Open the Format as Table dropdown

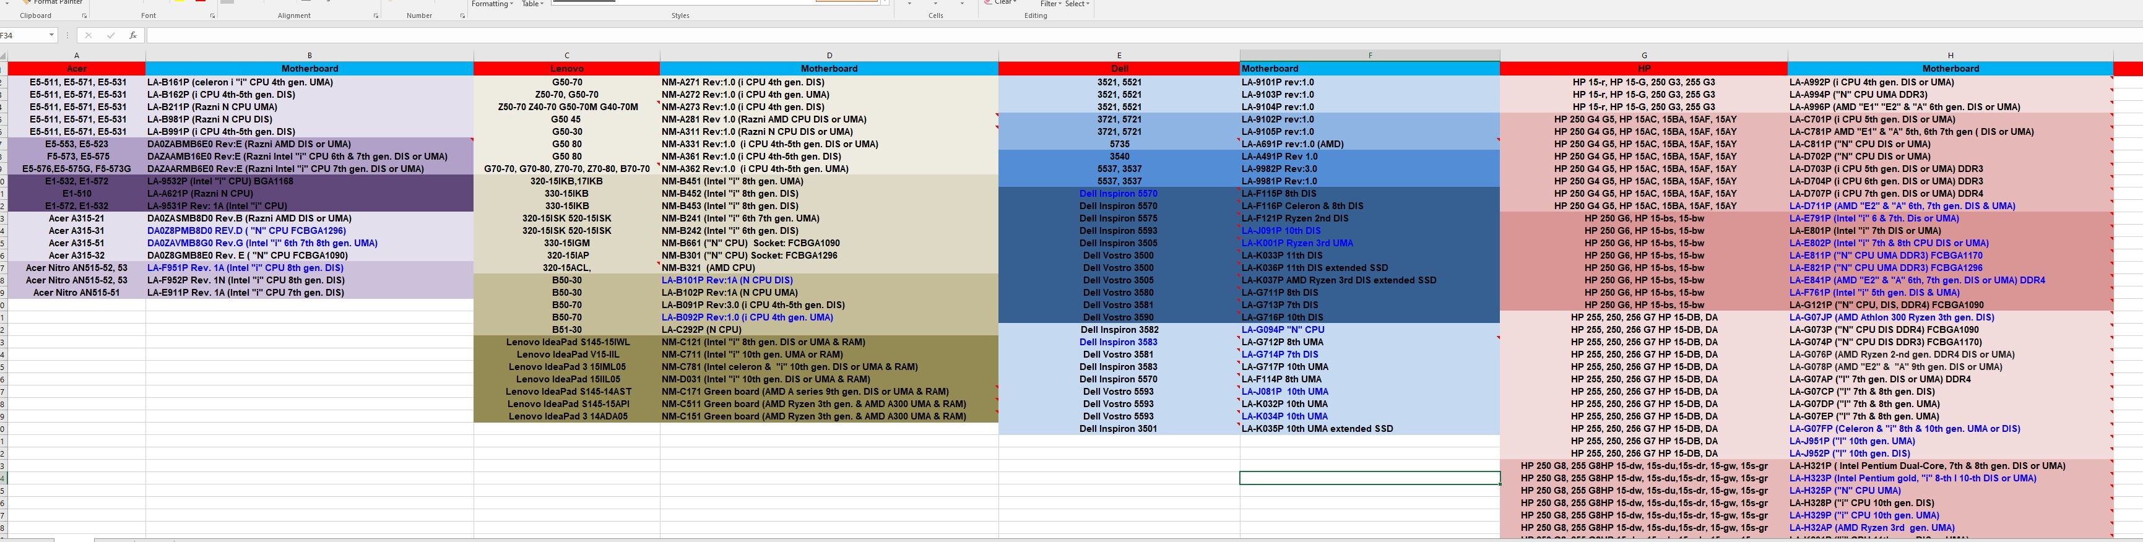click(x=532, y=4)
